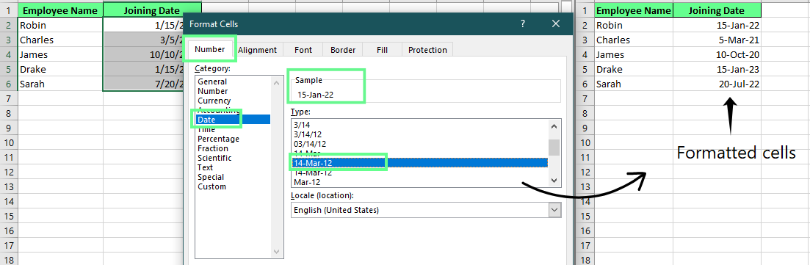Select the Date category
Image resolution: width=810 pixels, height=265 pixels.
click(233, 120)
